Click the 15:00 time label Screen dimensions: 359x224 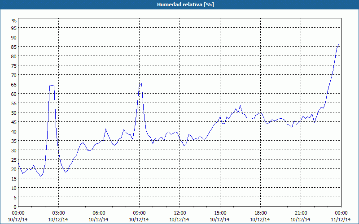[220, 213]
